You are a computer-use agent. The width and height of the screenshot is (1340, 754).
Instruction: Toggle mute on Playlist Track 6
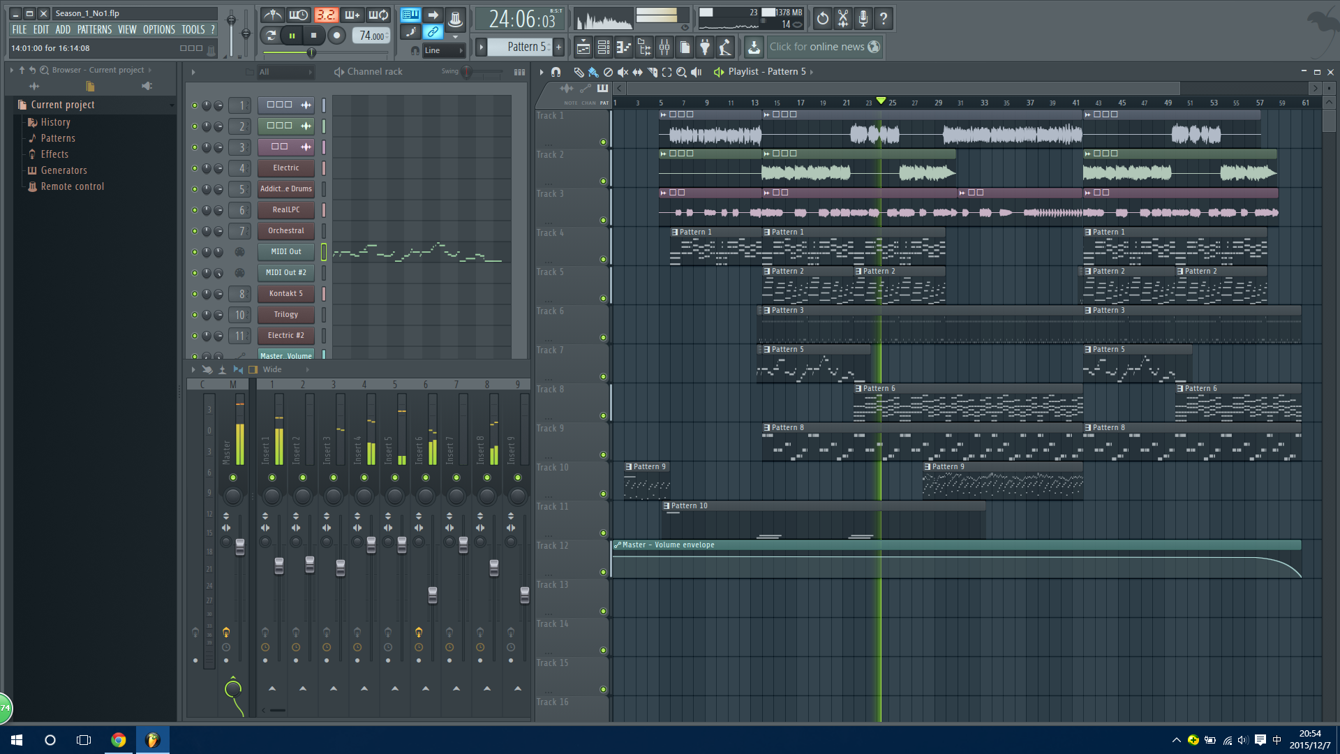[x=603, y=338]
